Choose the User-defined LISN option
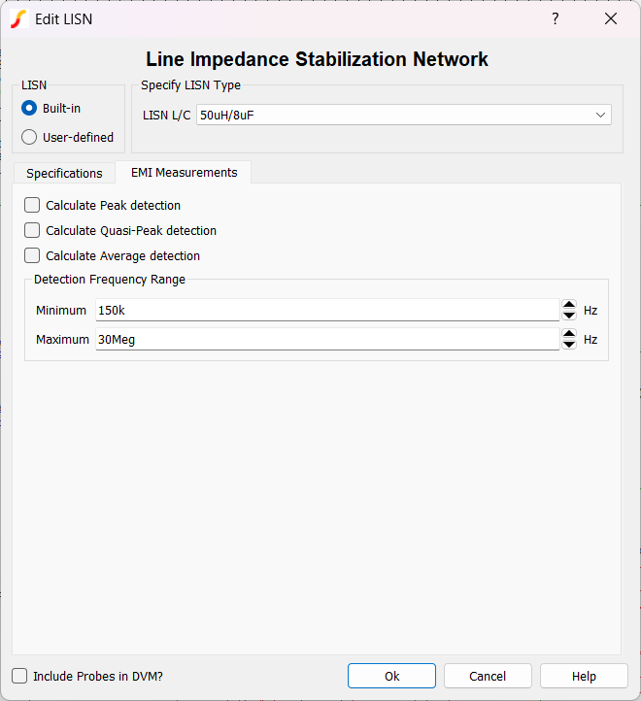Viewport: 641px width, 701px height. tap(29, 137)
